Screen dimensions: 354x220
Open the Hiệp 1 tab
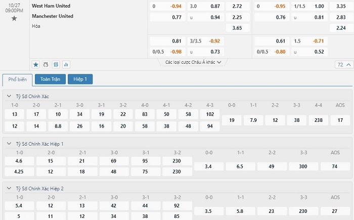tap(80, 79)
